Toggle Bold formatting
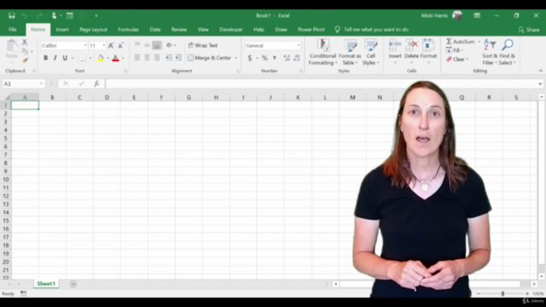The height and width of the screenshot is (307, 546). coord(45,58)
